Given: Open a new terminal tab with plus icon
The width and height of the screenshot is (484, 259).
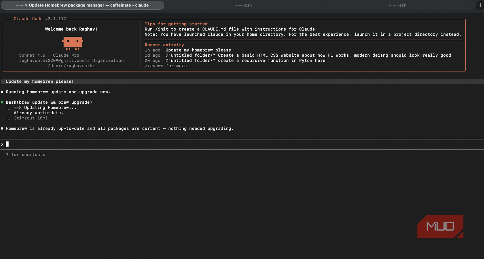Looking at the screenshot, I should [480, 5].
